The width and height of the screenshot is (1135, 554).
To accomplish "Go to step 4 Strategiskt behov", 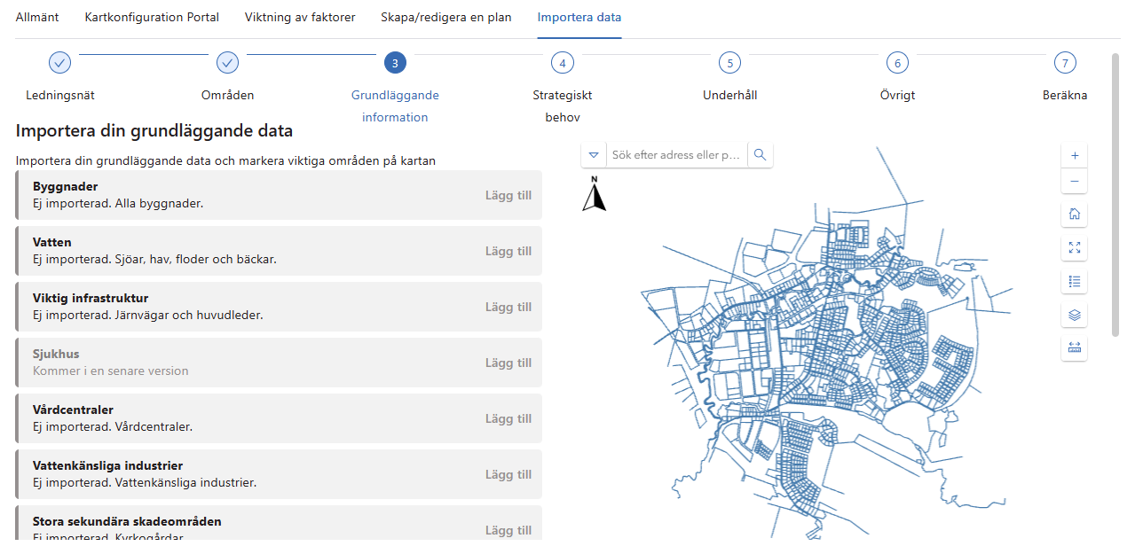I will pyautogui.click(x=562, y=63).
